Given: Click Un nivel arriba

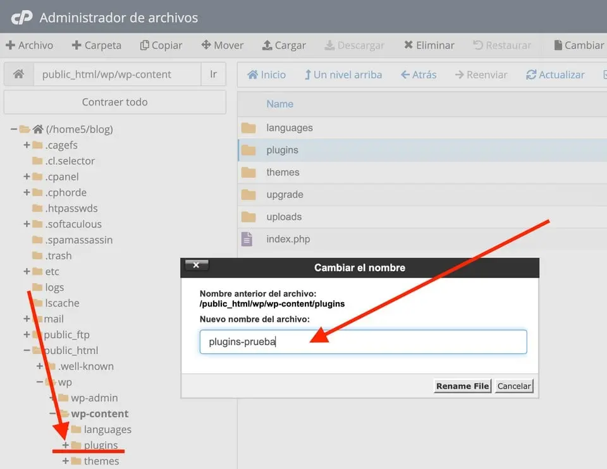Looking at the screenshot, I should click(343, 75).
